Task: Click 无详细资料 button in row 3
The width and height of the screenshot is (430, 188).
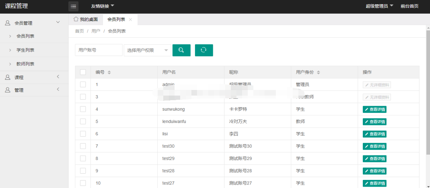Action: (377, 97)
